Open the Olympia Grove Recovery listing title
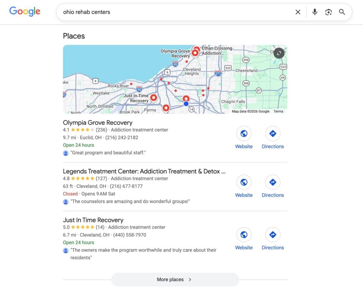Viewport: 363px width, 298px height. (98, 123)
